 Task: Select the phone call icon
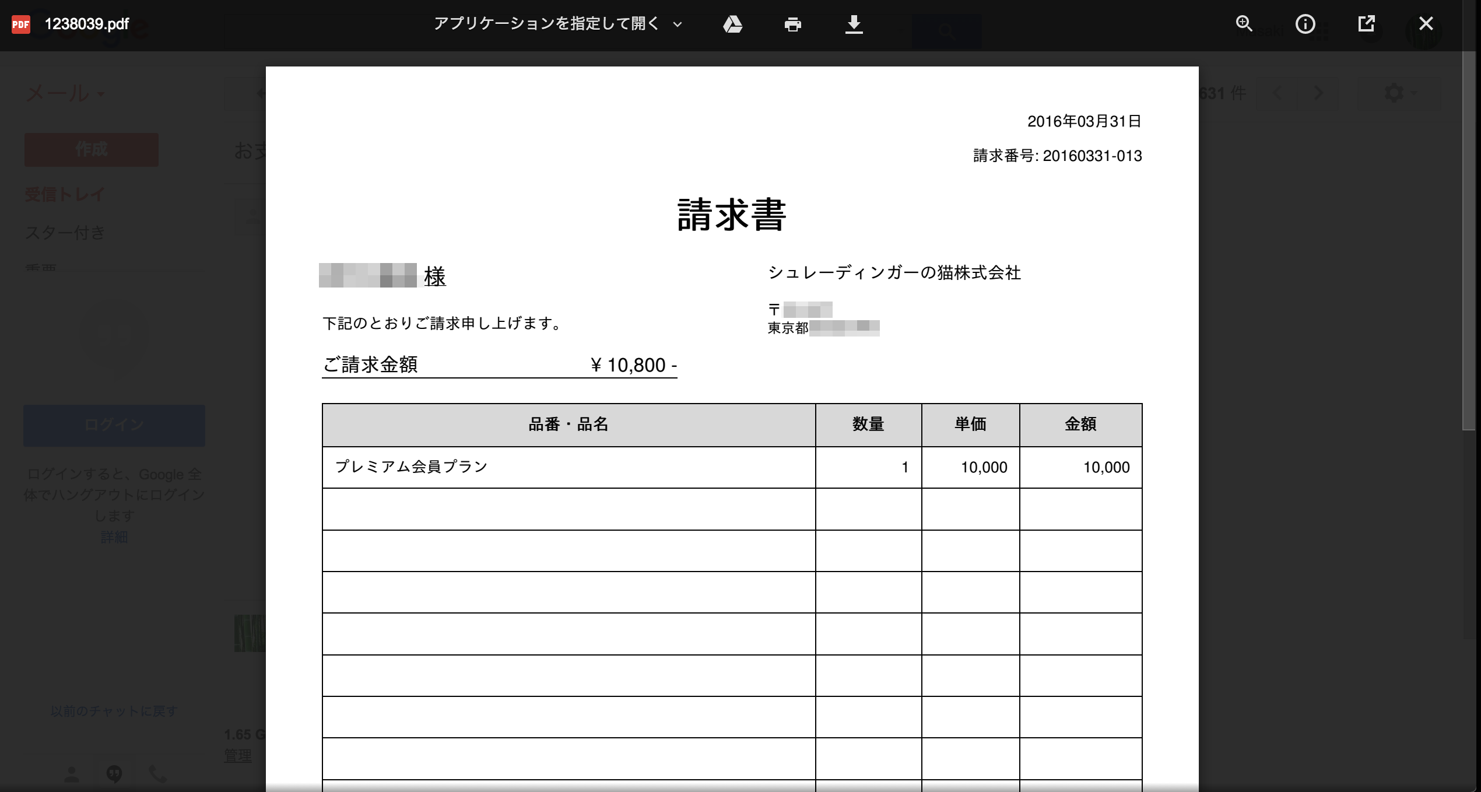(x=156, y=775)
